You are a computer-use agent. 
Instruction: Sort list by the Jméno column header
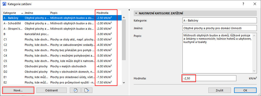pos(37,13)
